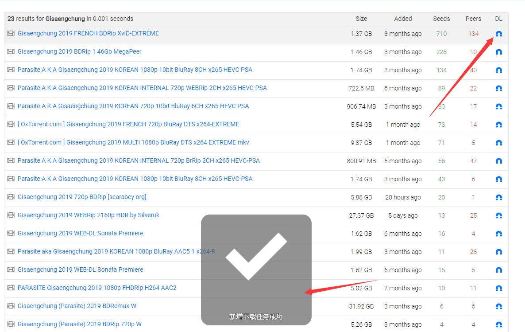Download the 720p WEBRip 2CH HEVC-PSA torrent
This screenshot has height=332, width=525.
tap(498, 88)
